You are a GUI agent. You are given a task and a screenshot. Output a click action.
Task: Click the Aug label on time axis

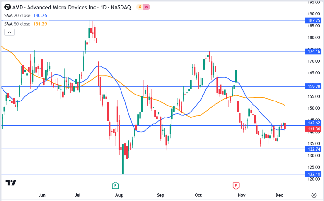pos(119,195)
